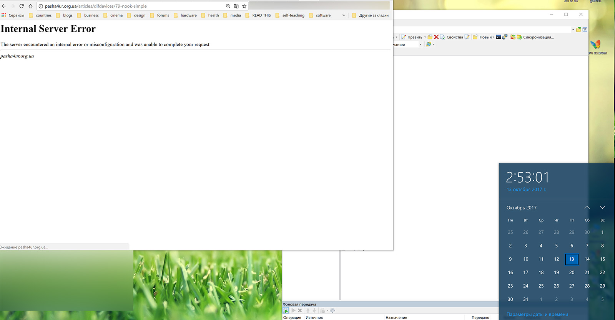Expand hidden bookmarks with the » chevron
Image resolution: width=615 pixels, height=320 pixels.
pos(344,15)
